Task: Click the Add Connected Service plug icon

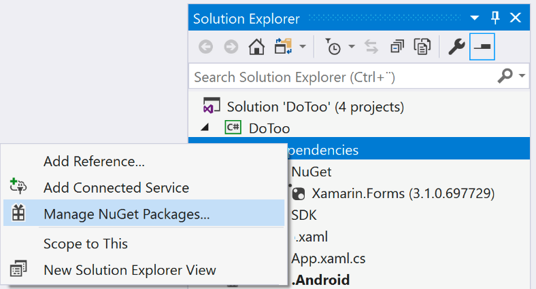Action: click(18, 186)
